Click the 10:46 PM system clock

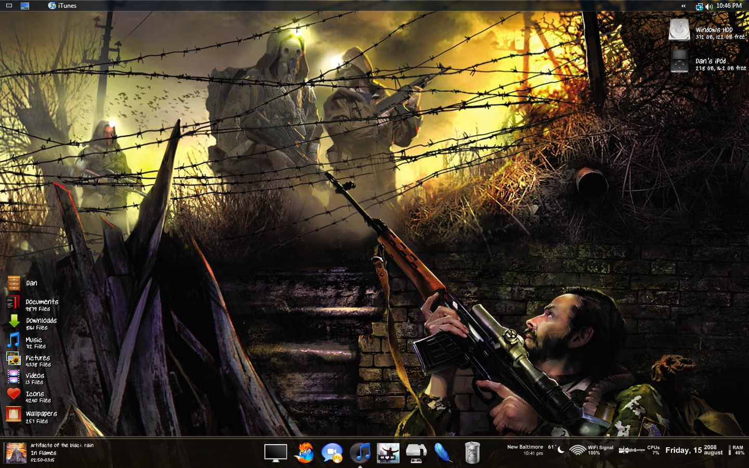(729, 6)
